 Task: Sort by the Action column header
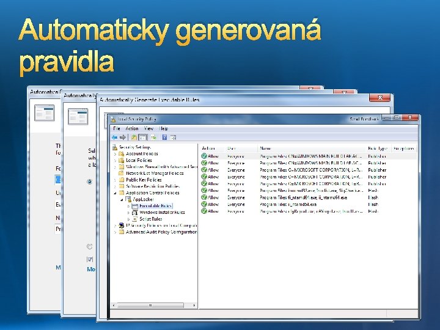(x=213, y=148)
